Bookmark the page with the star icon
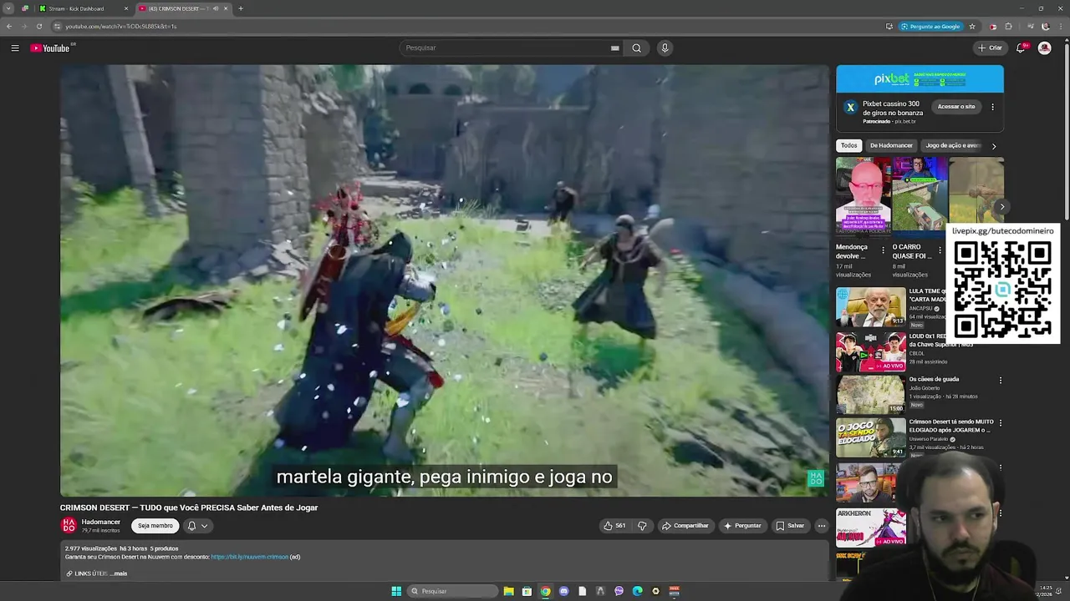The width and height of the screenshot is (1070, 601). [972, 26]
